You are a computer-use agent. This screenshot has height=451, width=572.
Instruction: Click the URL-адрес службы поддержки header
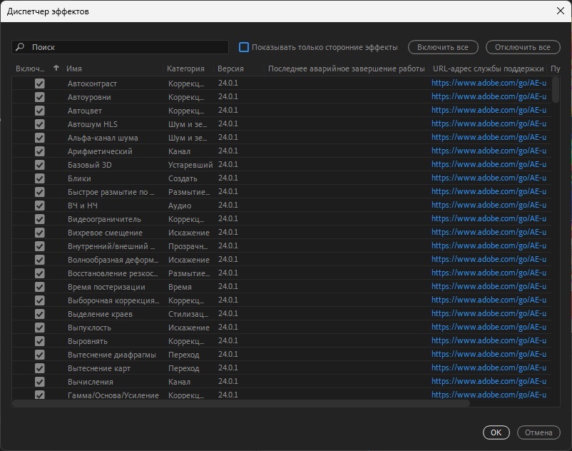488,69
